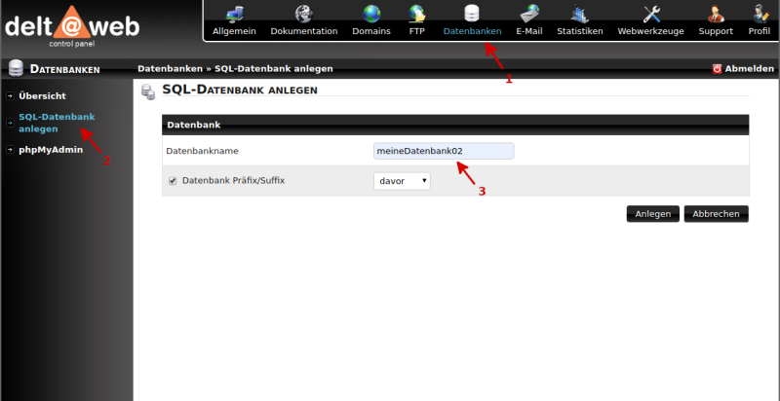Click the Domains globe icon

point(370,14)
